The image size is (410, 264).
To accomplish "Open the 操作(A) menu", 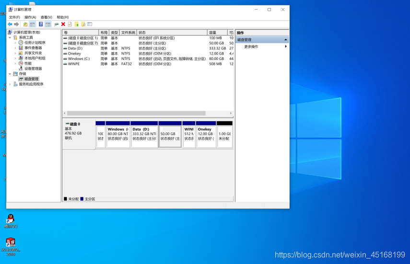I will click(30, 17).
